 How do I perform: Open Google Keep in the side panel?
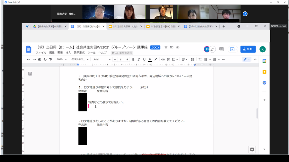click(264, 72)
